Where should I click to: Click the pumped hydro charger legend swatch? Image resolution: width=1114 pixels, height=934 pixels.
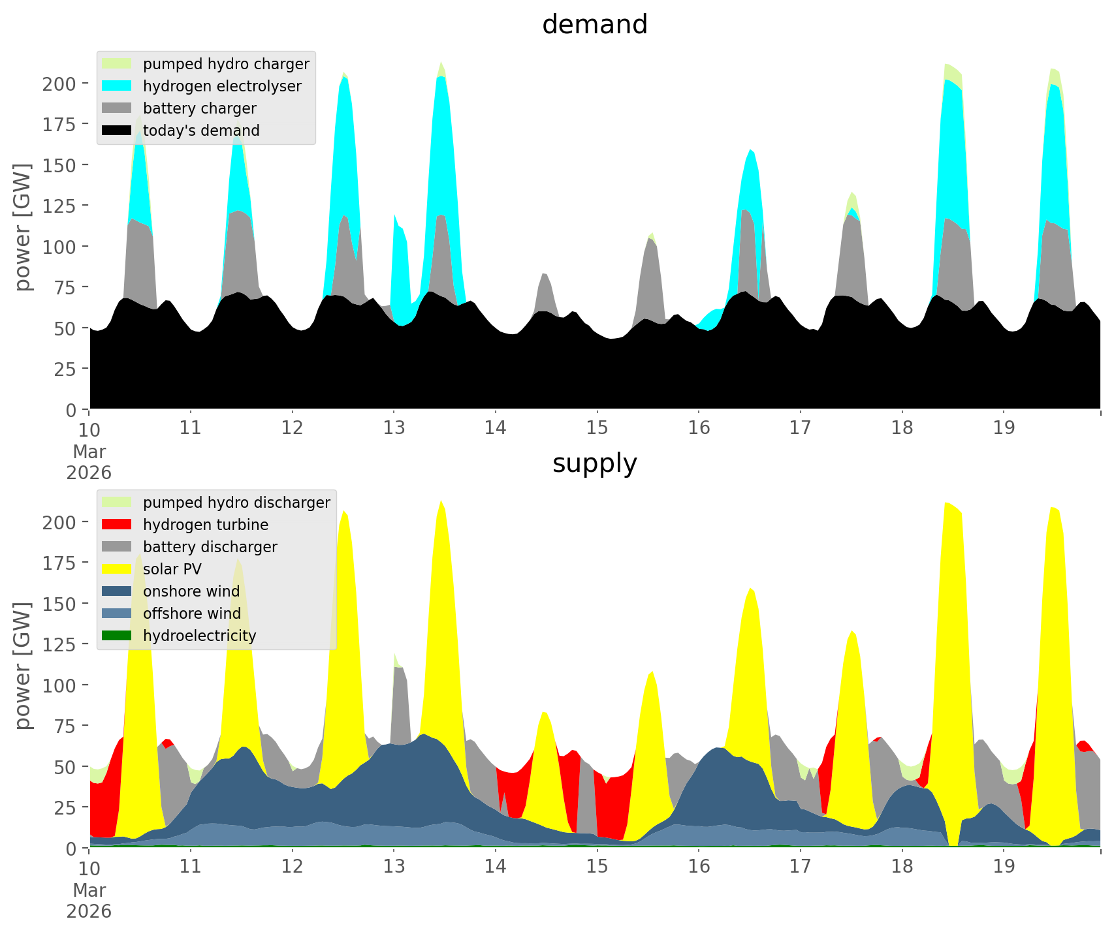pyautogui.click(x=117, y=64)
